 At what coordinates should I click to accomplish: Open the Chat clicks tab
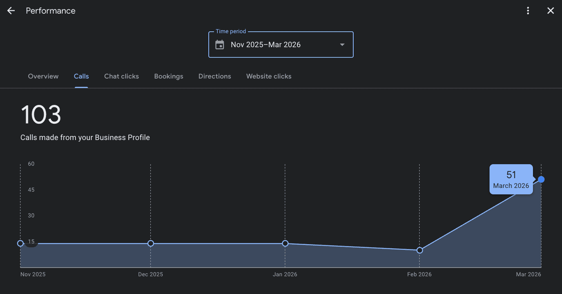[121, 76]
